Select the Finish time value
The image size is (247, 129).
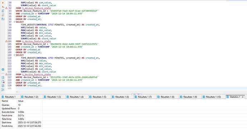pos(29,126)
